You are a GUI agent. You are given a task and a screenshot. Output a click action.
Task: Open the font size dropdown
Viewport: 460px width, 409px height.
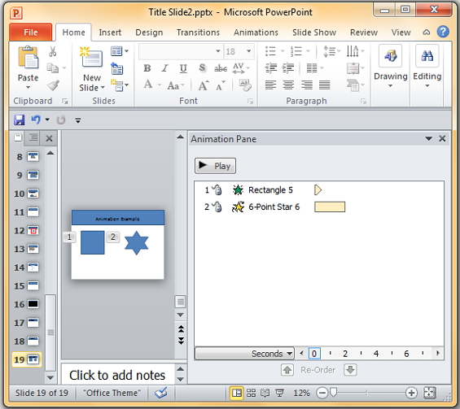click(x=248, y=51)
